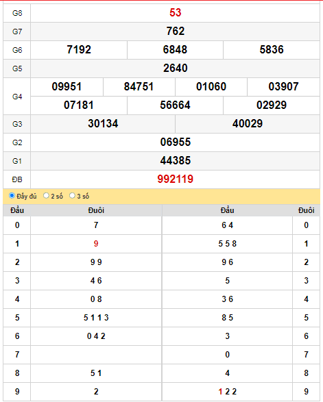
Task: Click the G3 number 30134
Action: click(x=103, y=123)
